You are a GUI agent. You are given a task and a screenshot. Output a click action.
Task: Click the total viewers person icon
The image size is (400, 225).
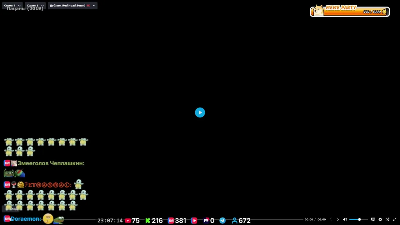click(x=234, y=221)
